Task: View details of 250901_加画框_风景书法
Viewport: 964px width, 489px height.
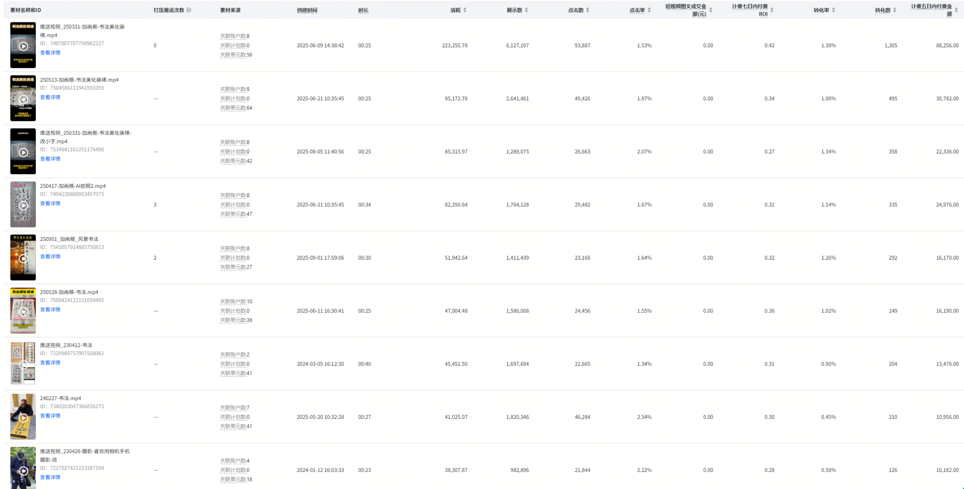Action: coord(50,257)
